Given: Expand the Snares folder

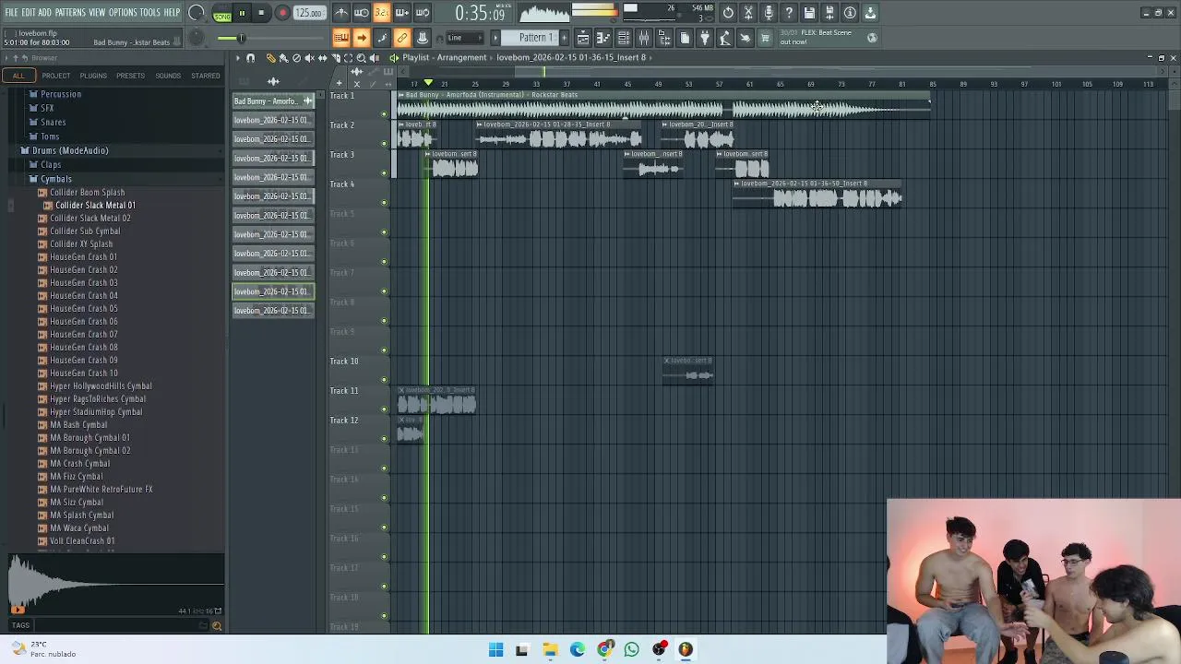Looking at the screenshot, I should click(53, 123).
